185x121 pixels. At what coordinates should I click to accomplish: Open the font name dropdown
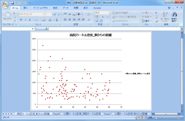(43, 14)
